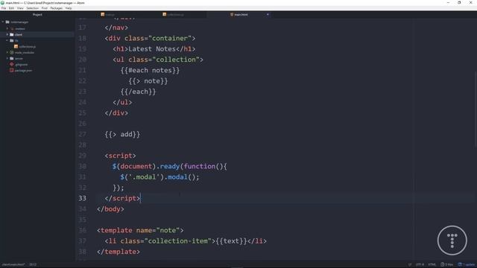
Task: Click on 'collection-item' class text
Action: [178, 241]
